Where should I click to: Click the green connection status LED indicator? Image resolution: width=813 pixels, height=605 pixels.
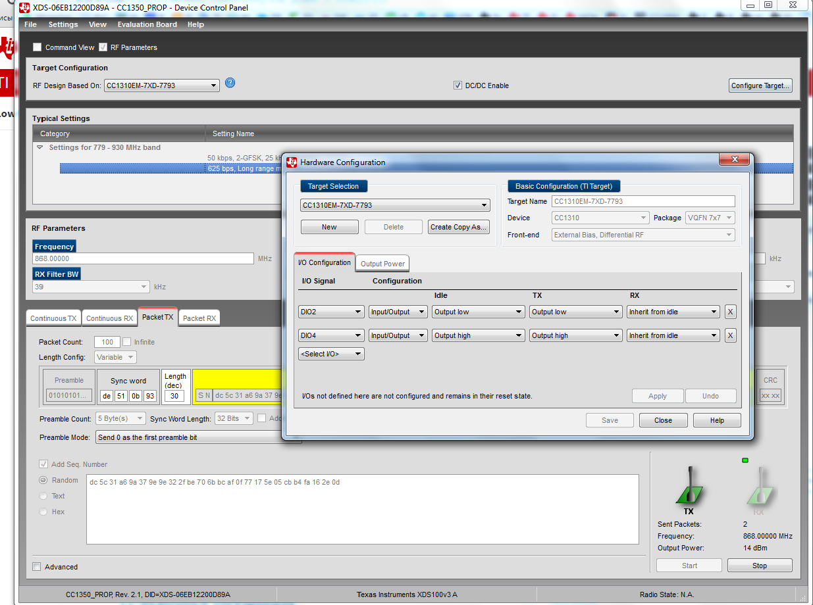[x=745, y=460]
